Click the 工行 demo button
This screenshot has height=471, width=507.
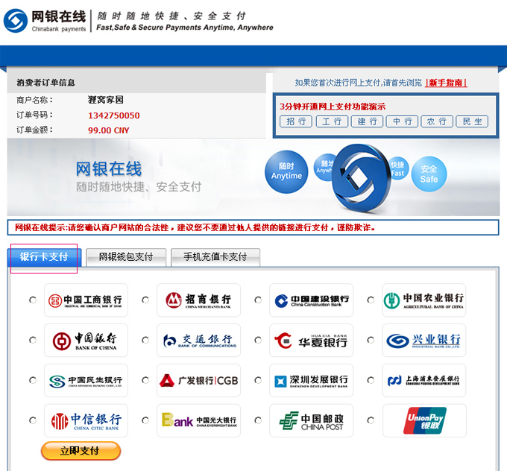(x=332, y=121)
